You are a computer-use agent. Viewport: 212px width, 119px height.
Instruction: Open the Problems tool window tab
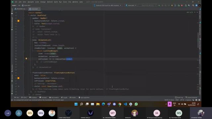coord(33,98)
